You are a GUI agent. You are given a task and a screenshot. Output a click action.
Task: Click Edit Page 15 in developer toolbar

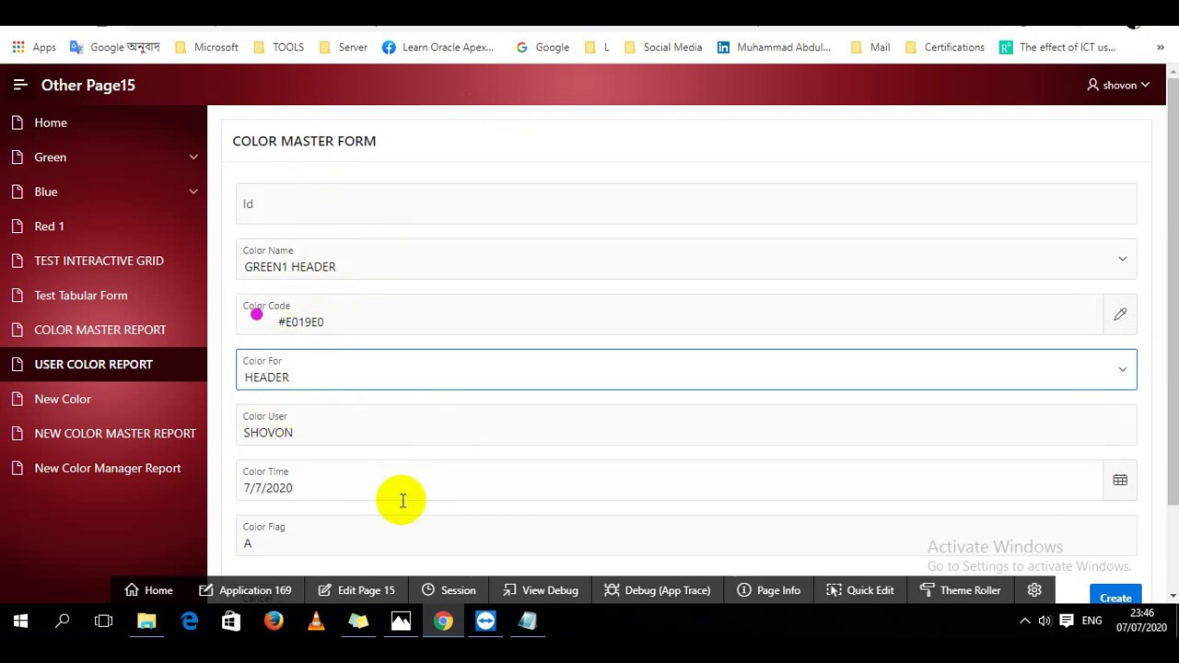coord(356,590)
